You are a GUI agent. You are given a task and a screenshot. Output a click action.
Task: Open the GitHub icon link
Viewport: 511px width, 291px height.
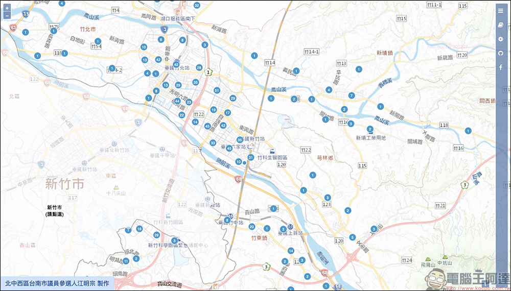500,53
